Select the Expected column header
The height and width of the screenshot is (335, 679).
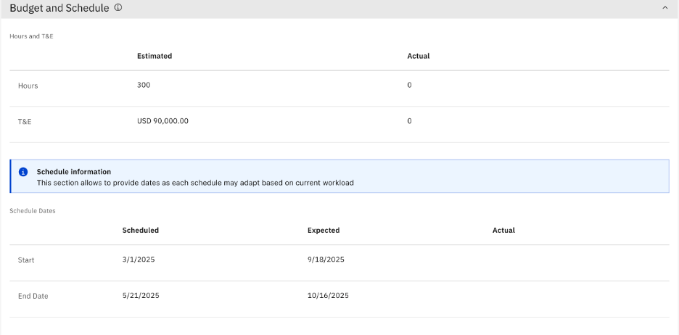coord(324,231)
